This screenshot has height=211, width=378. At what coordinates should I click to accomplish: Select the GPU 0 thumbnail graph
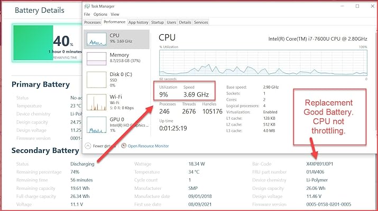click(96, 124)
